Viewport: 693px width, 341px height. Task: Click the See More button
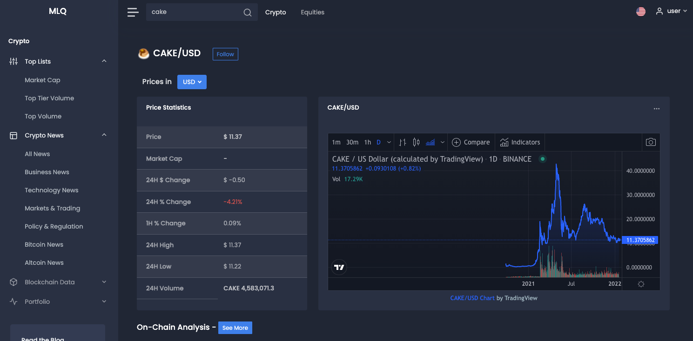coord(235,328)
